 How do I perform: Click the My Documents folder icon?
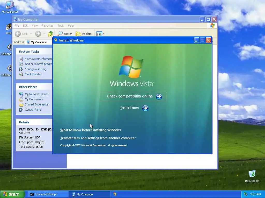[21, 99]
